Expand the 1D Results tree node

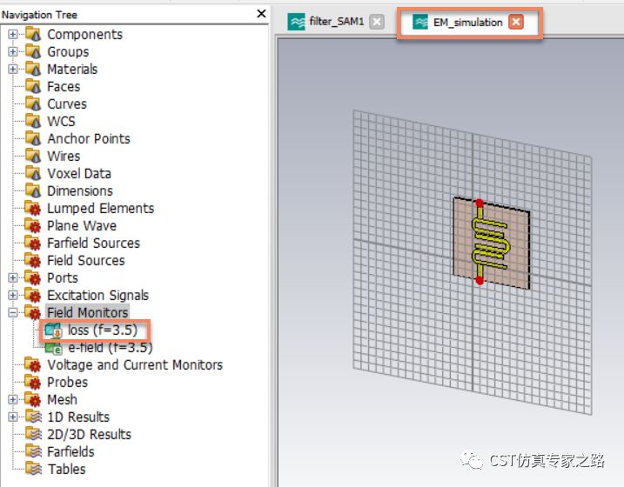click(x=13, y=417)
